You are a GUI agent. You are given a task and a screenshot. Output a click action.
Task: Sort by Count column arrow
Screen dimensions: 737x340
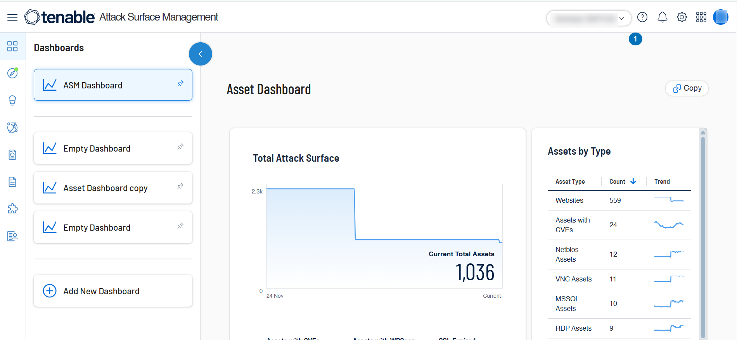[x=633, y=181]
